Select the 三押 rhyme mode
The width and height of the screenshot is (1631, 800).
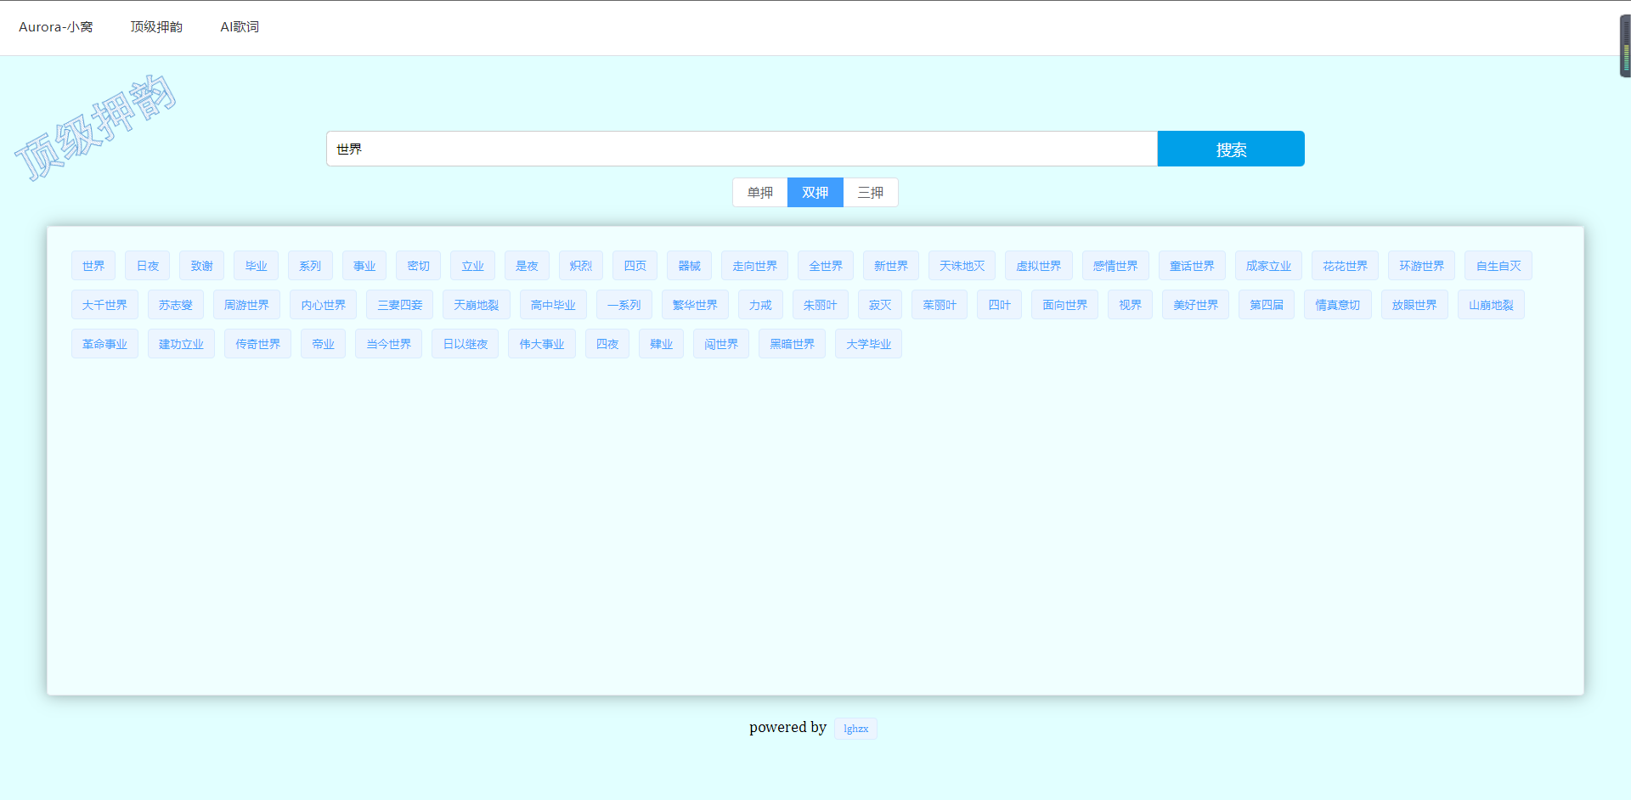pos(871,193)
